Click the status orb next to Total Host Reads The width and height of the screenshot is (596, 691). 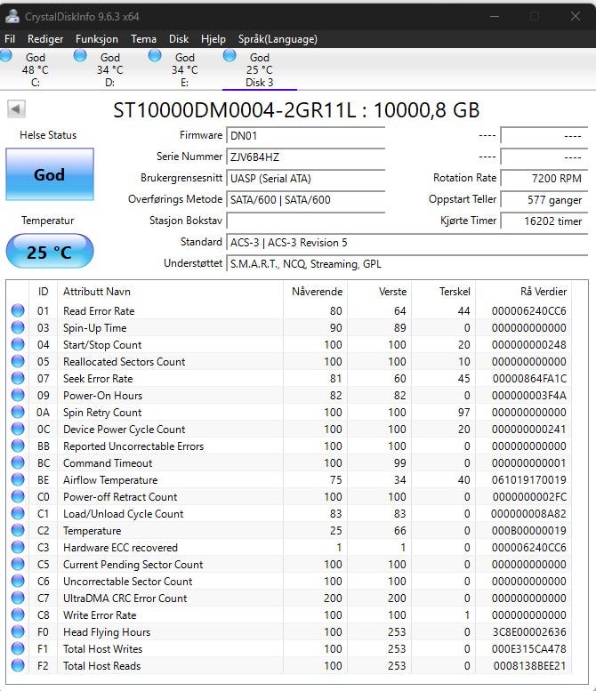pyautogui.click(x=18, y=666)
